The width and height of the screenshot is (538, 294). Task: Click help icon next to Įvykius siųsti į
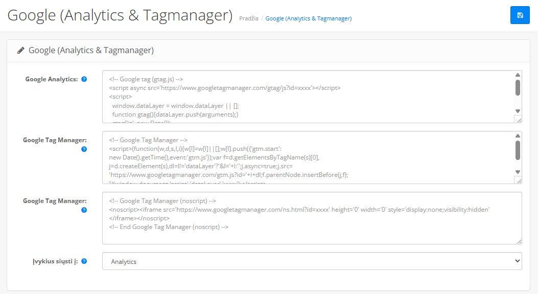pyautogui.click(x=84, y=261)
